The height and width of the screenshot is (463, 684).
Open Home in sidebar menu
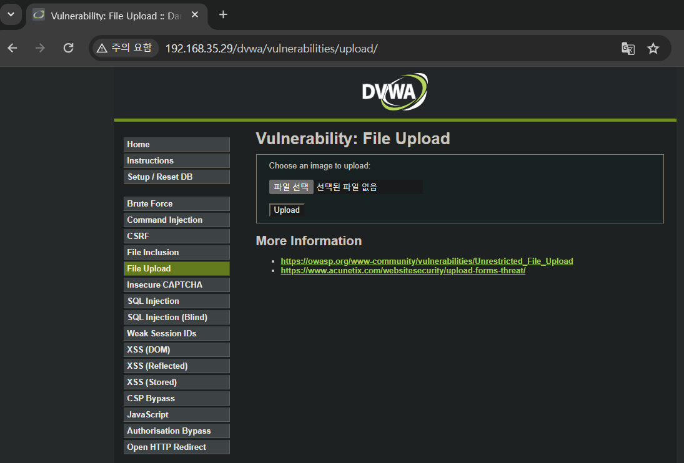click(177, 145)
